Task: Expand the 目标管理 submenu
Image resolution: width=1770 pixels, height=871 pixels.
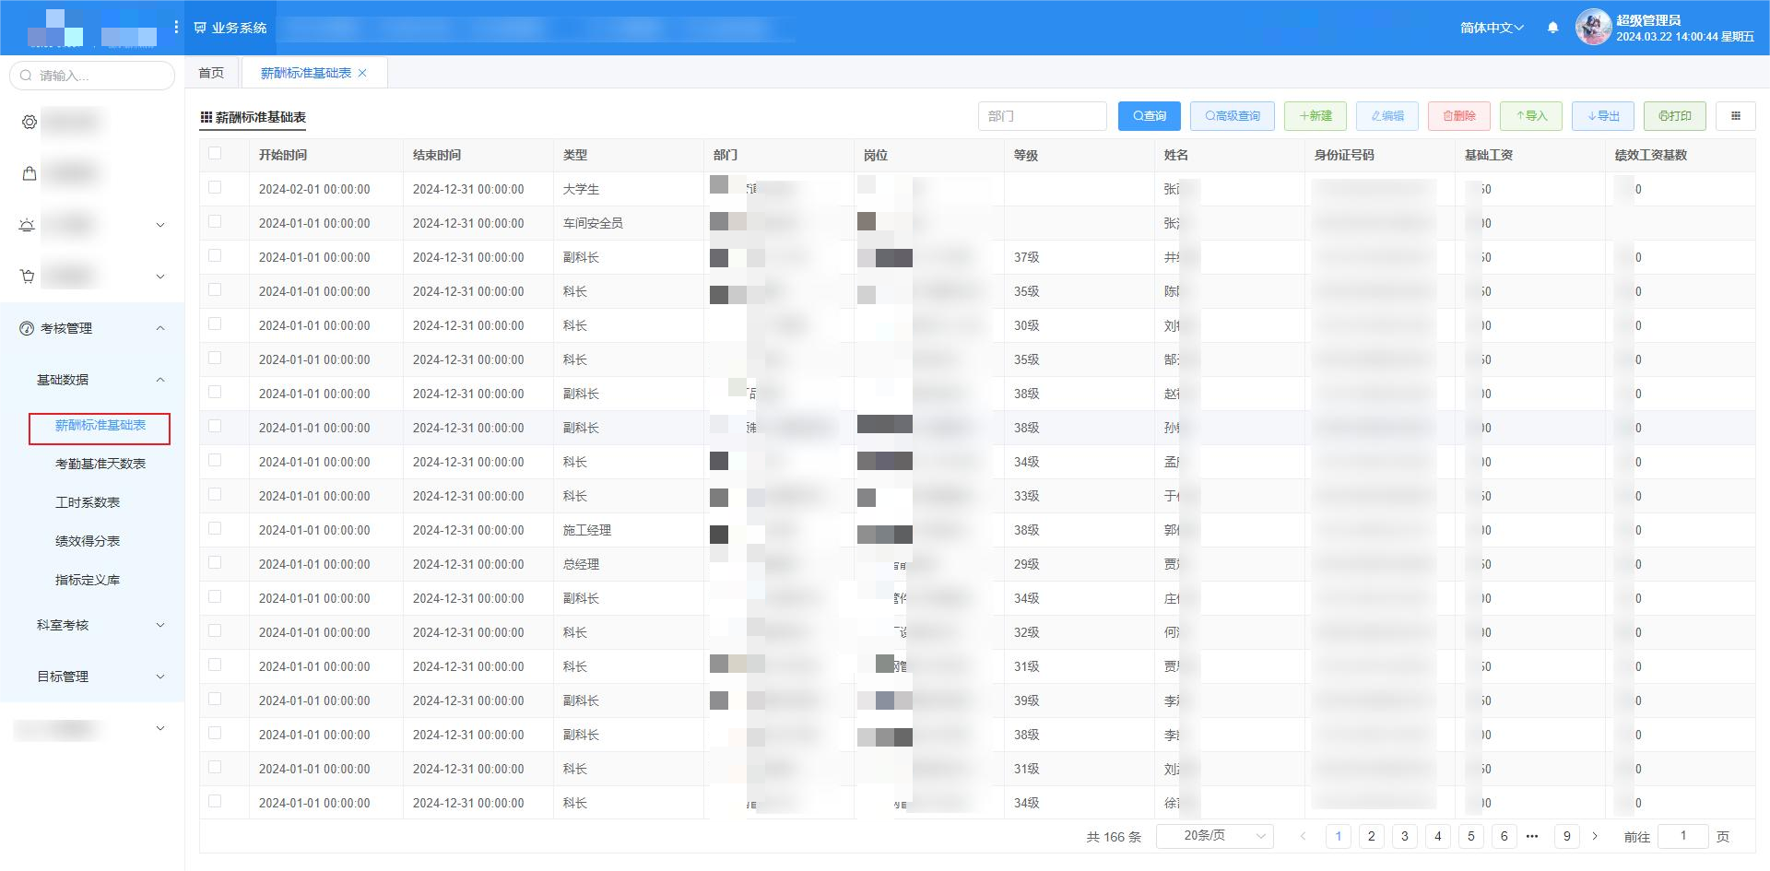Action: (x=160, y=677)
